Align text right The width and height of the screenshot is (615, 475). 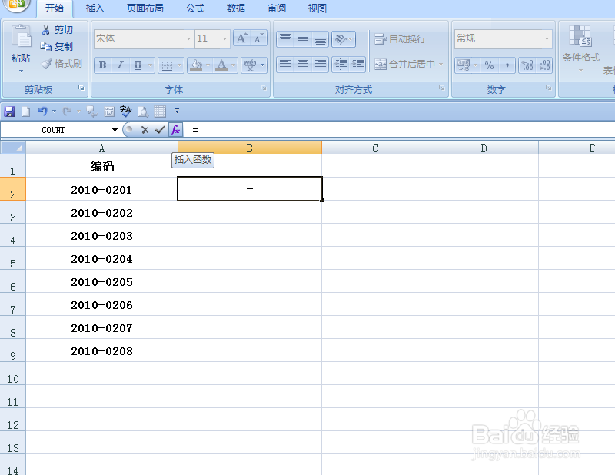pos(321,65)
